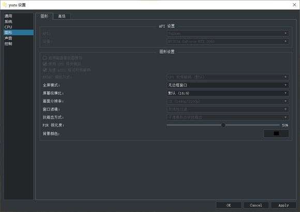
Task: Open the aspect ratio dropdown showing 默认 (16:9)
Action: tap(228, 93)
